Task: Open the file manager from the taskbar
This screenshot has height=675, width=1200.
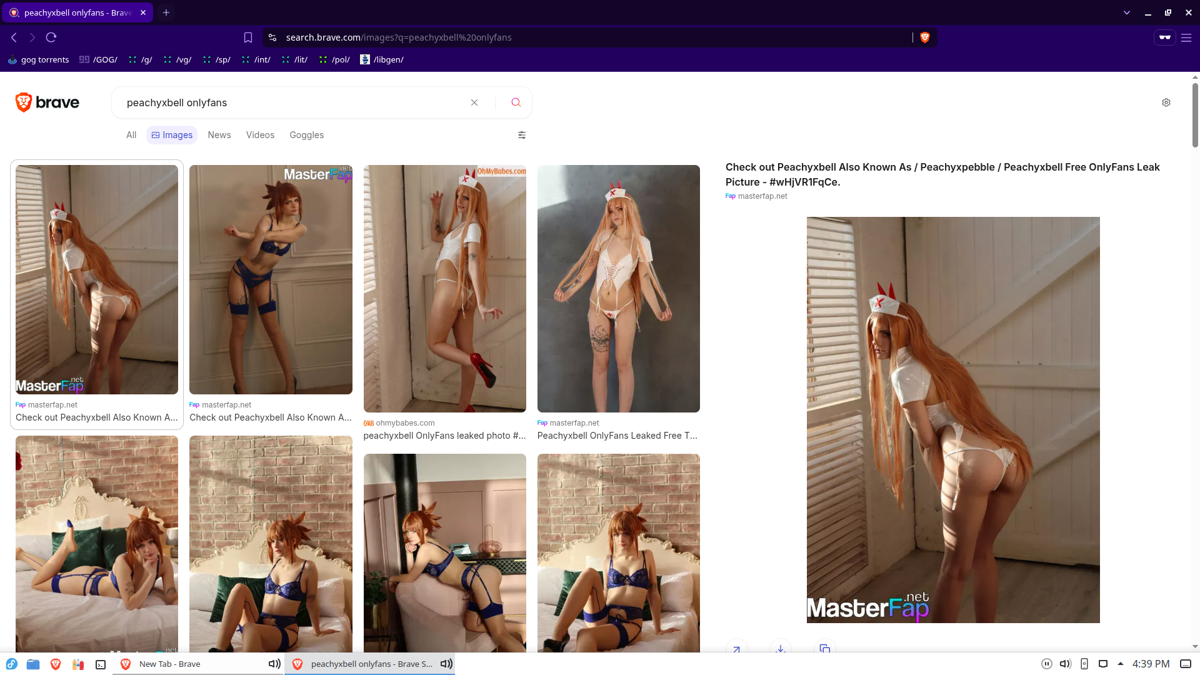Action: 33,664
